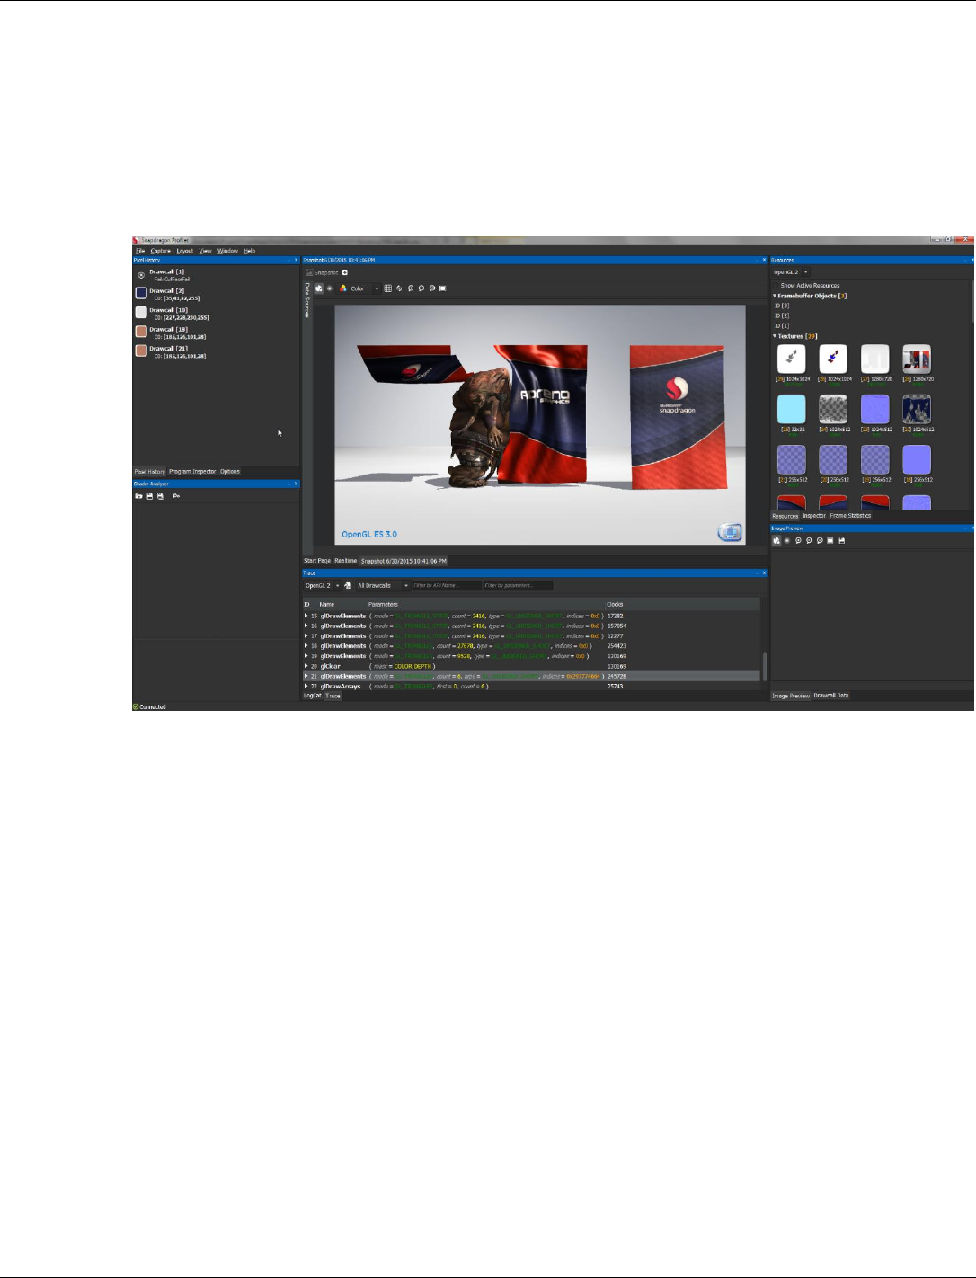Expand trace row 20 glClear

click(306, 666)
